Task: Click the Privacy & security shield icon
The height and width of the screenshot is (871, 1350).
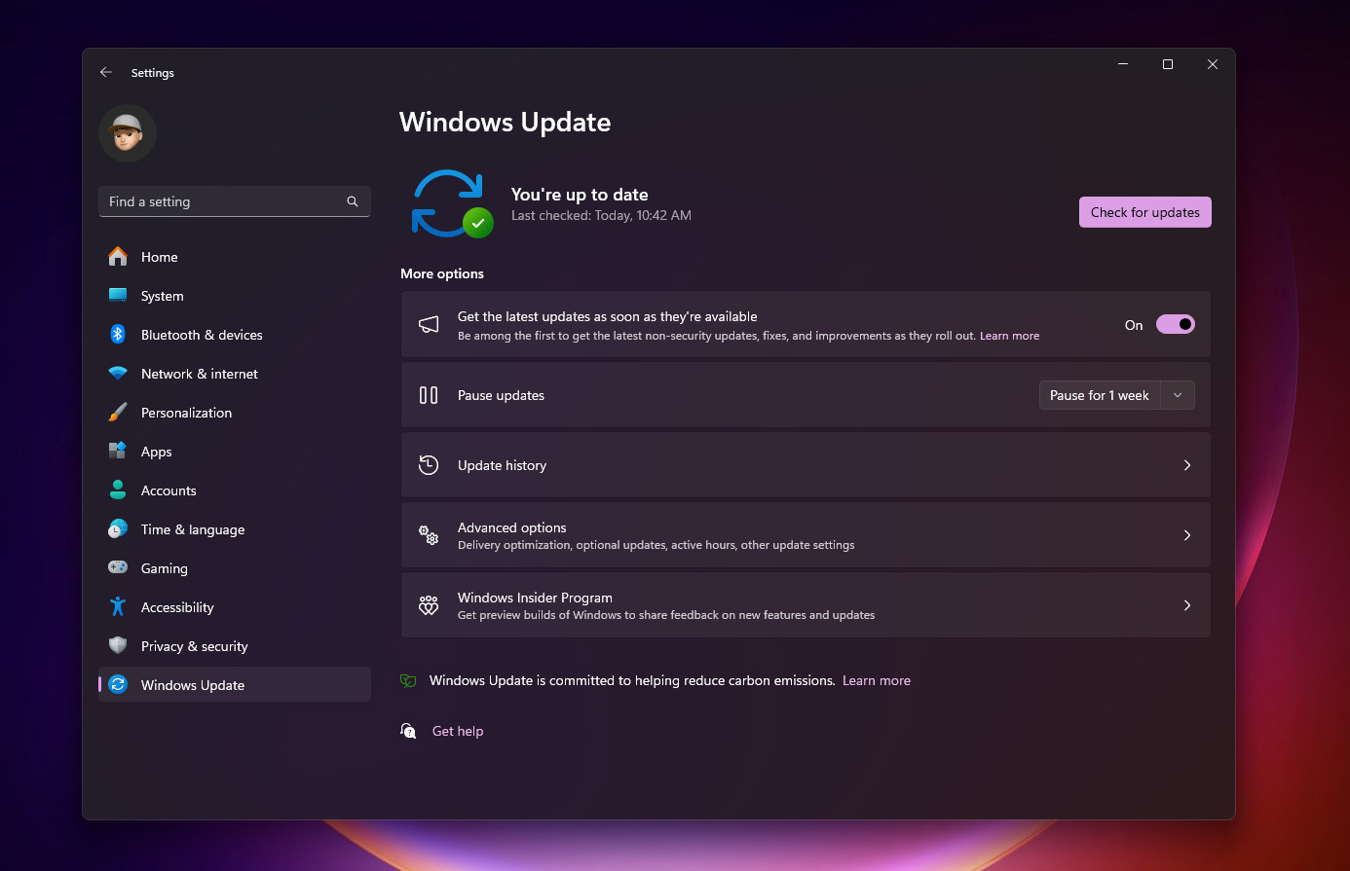Action: pyautogui.click(x=118, y=646)
